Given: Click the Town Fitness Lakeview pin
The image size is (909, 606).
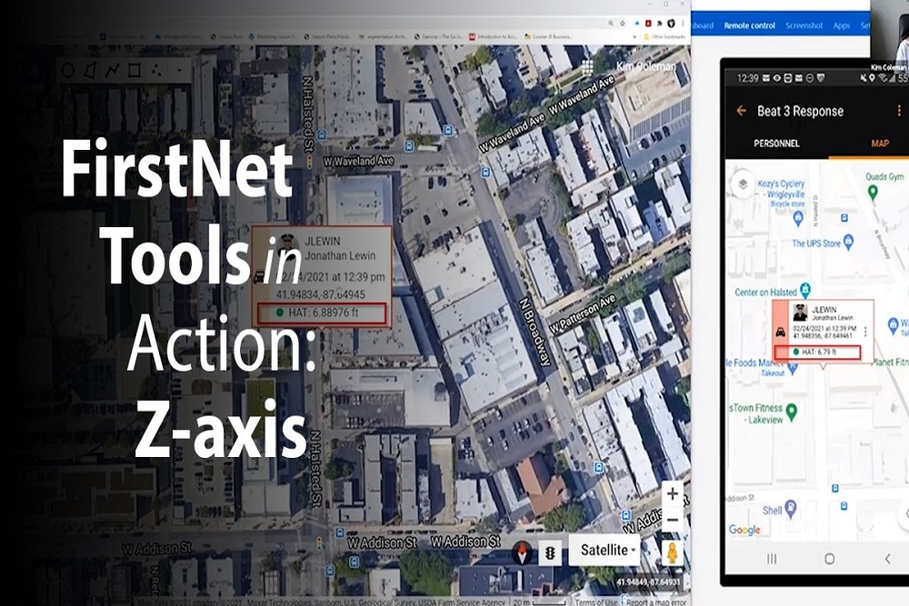Looking at the screenshot, I should pyautogui.click(x=792, y=412).
